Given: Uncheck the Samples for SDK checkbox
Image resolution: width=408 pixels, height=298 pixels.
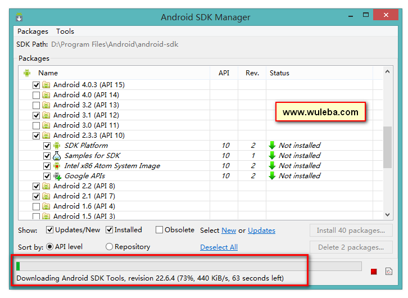Looking at the screenshot, I should [47, 156].
